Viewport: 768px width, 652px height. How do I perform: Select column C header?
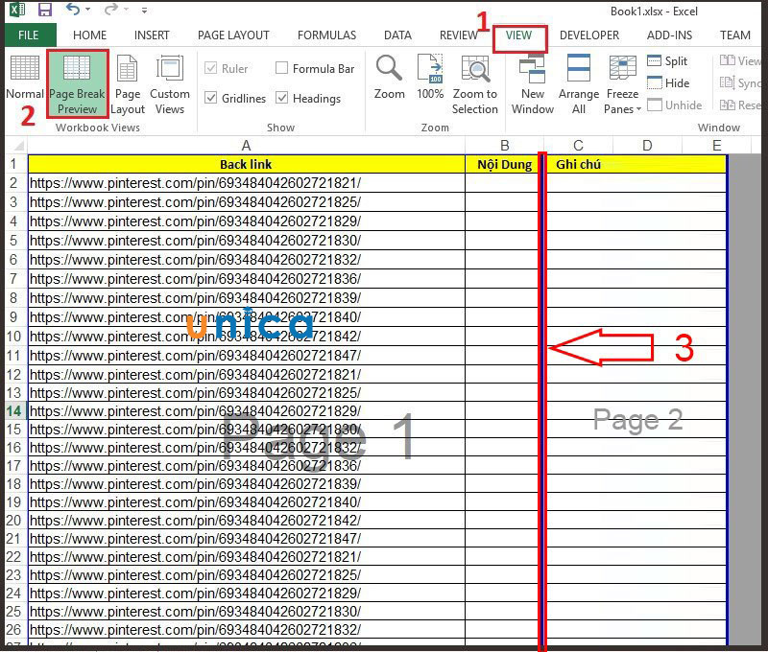[x=578, y=146]
